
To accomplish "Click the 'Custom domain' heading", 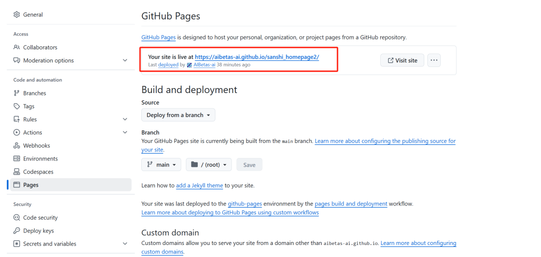I will pos(170,232).
